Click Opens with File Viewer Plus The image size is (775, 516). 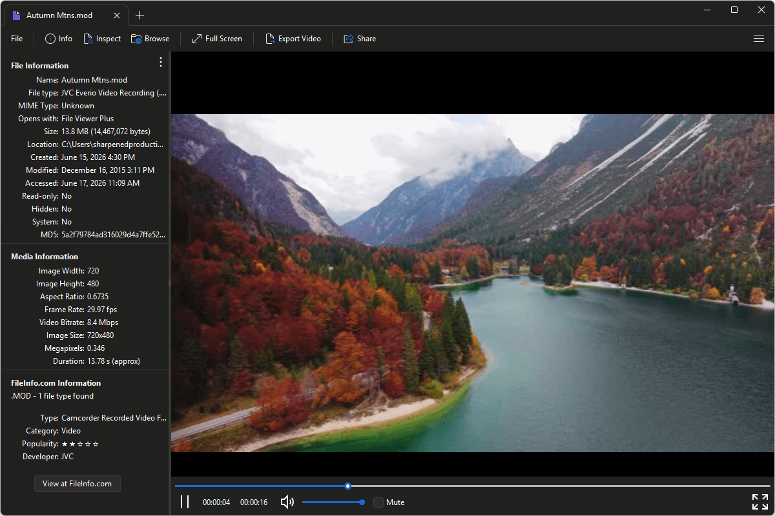pos(87,119)
